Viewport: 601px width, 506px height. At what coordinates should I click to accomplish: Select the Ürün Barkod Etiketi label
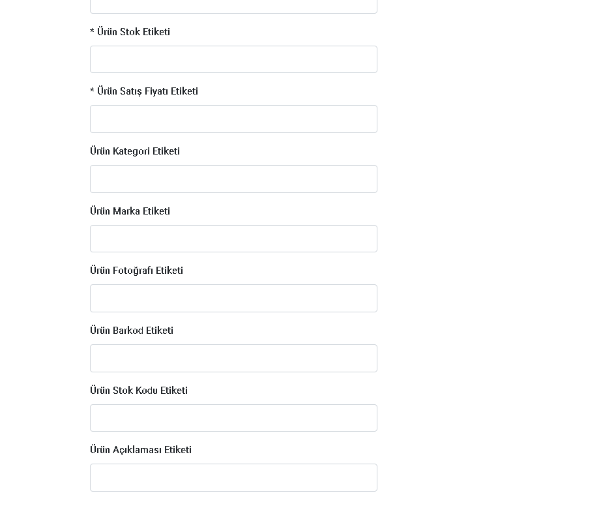click(x=132, y=331)
